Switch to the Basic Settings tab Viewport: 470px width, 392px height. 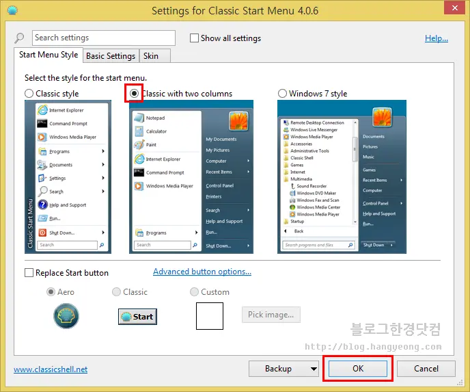(x=111, y=56)
